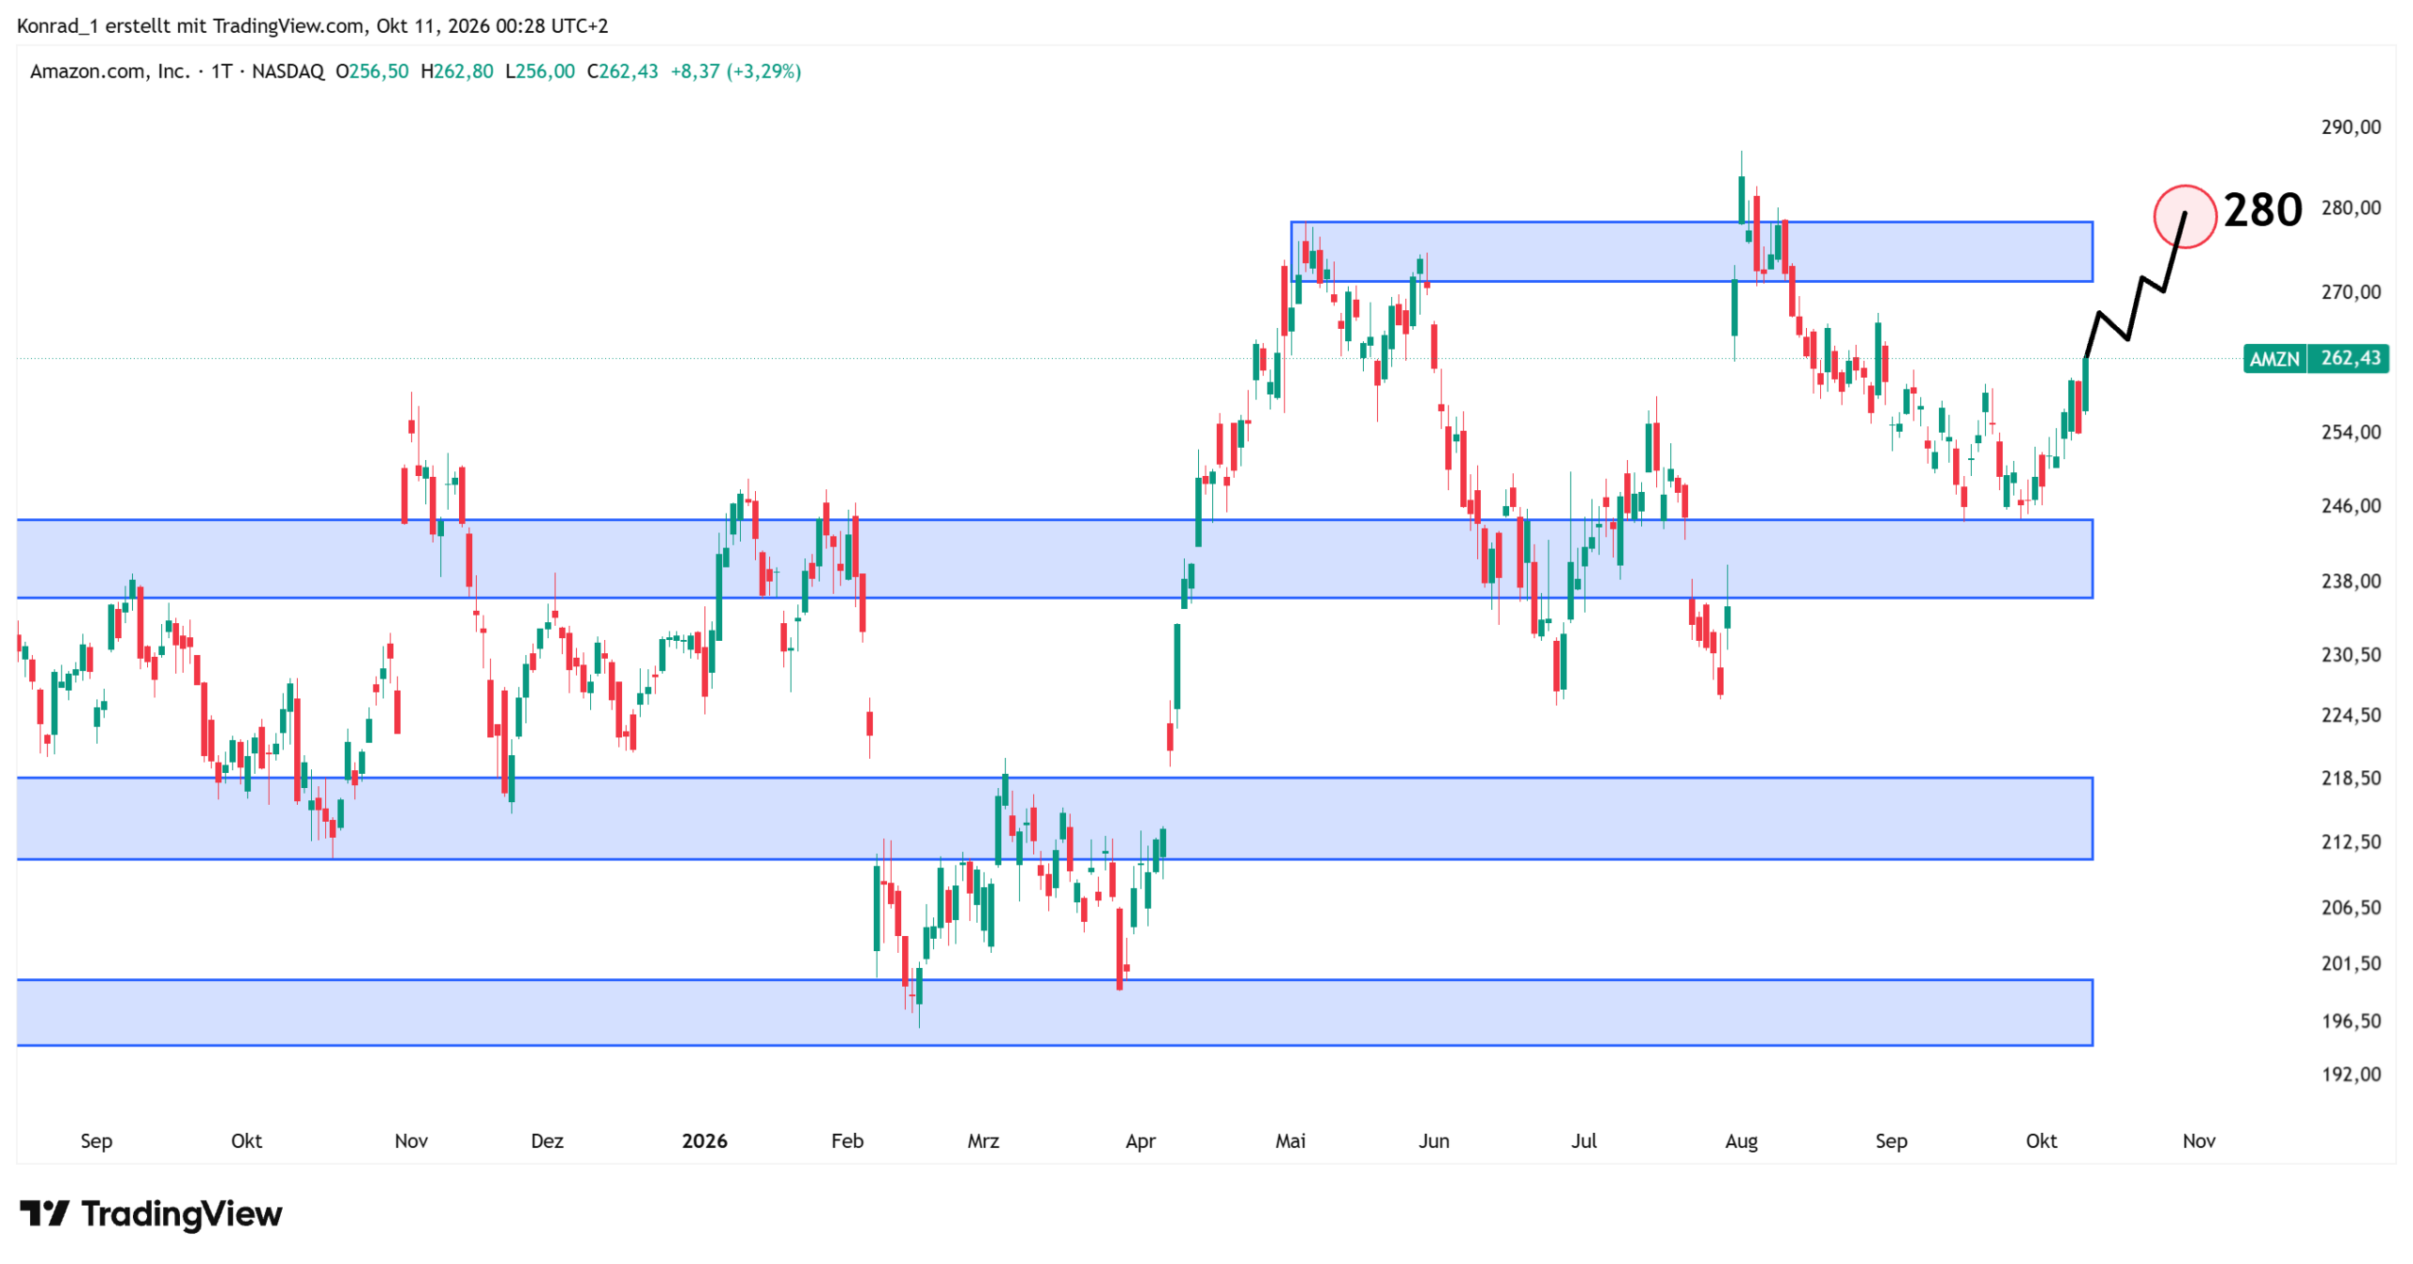
Task: Click the 290,00 price axis label
Action: (x=2351, y=127)
